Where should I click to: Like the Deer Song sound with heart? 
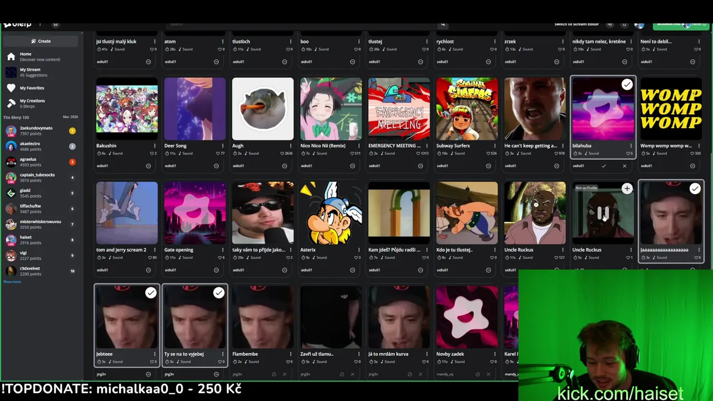[x=218, y=153]
